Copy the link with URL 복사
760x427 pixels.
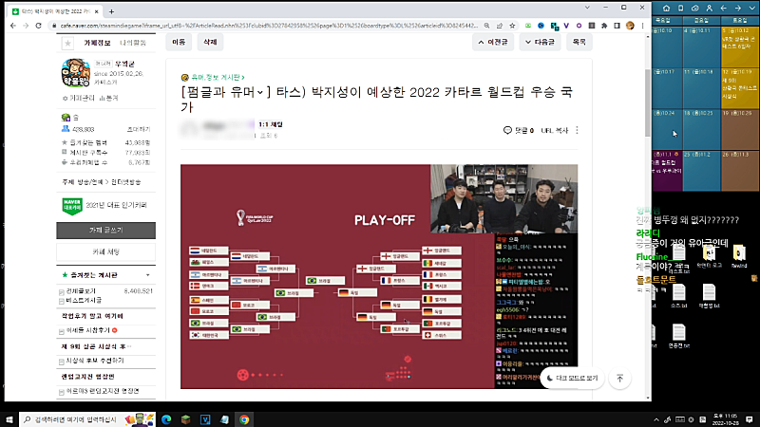[555, 130]
